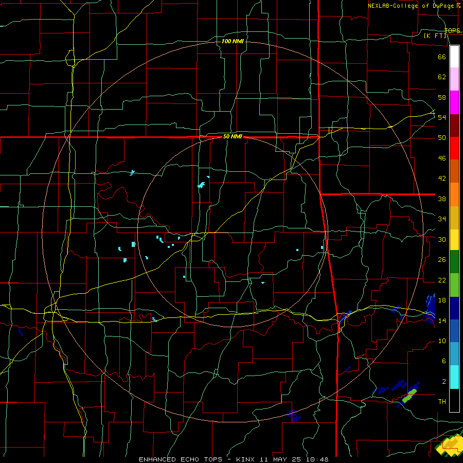Click the "KINX" radar site identifier
The height and width of the screenshot is (463, 463).
[x=246, y=459]
